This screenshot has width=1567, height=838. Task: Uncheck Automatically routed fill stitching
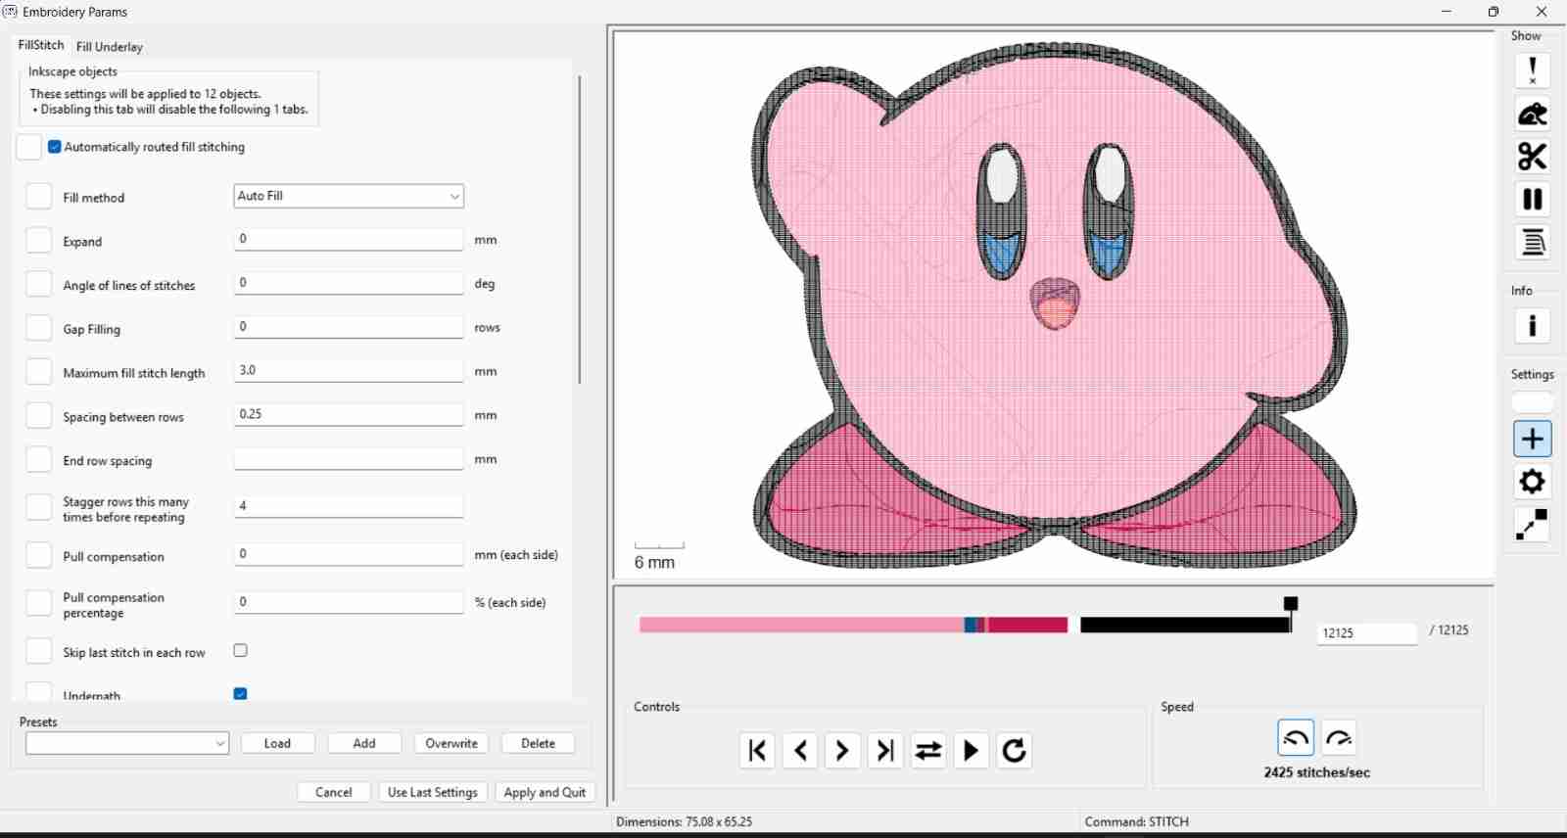(x=55, y=147)
